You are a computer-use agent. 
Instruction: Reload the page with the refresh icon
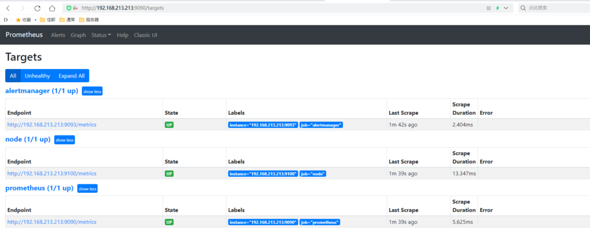pos(37,8)
